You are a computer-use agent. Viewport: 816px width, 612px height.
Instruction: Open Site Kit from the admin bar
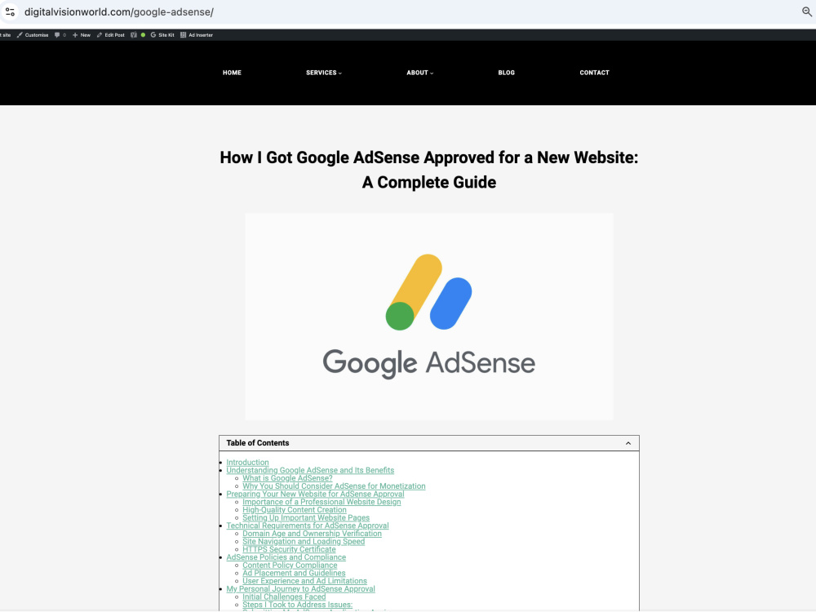[162, 35]
